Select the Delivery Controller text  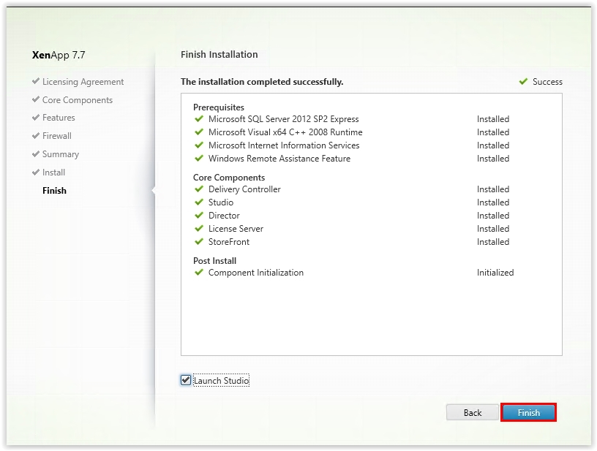point(244,189)
